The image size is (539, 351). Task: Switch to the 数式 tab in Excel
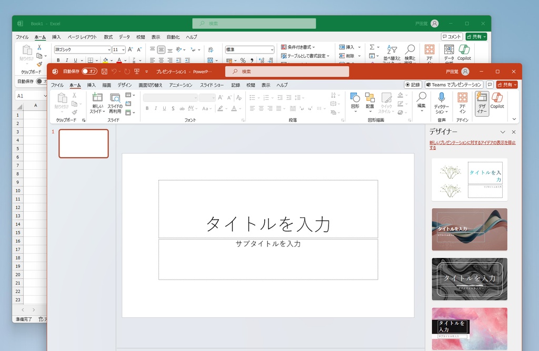coord(108,37)
